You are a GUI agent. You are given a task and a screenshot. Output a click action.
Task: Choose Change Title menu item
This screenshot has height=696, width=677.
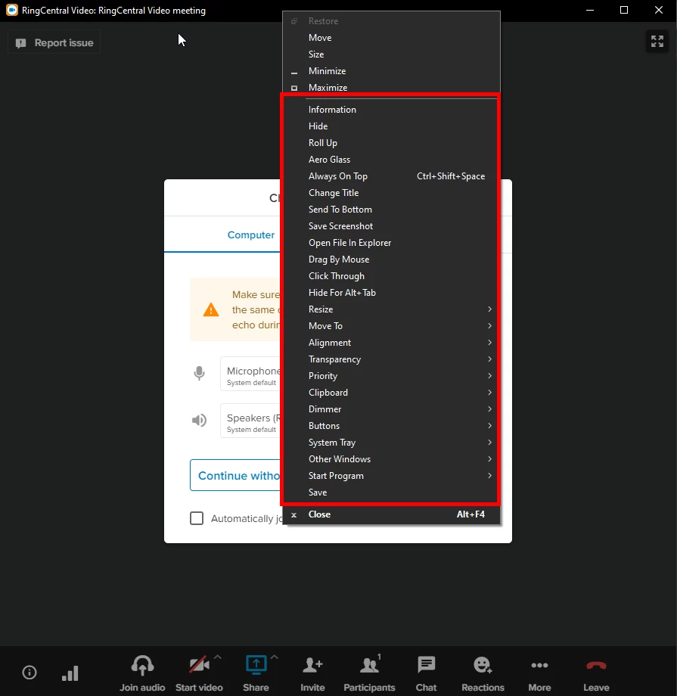pos(392,193)
